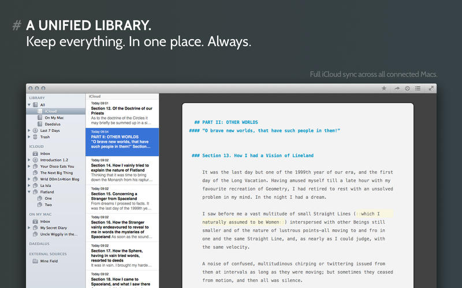Open sheet Section 17. How the Sphere

pyautogui.click(x=122, y=256)
